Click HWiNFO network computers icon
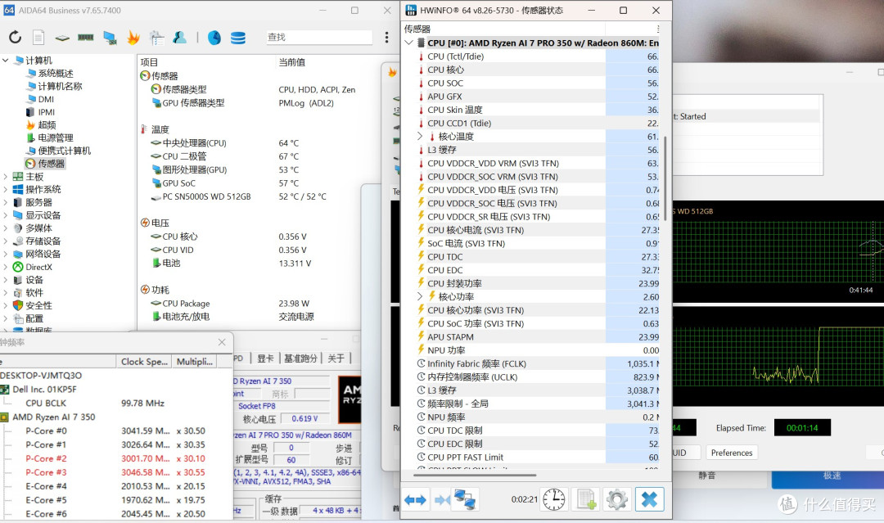Image resolution: width=884 pixels, height=523 pixels. 466,499
